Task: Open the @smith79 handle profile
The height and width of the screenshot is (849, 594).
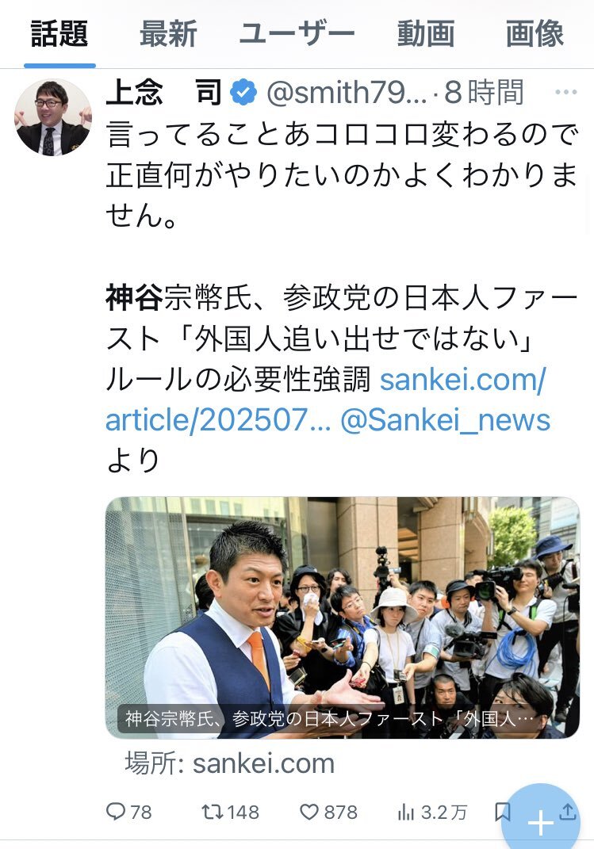Action: coord(347,92)
